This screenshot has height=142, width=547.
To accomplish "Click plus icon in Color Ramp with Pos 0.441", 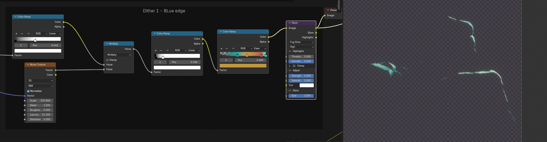I will [x=16, y=34].
